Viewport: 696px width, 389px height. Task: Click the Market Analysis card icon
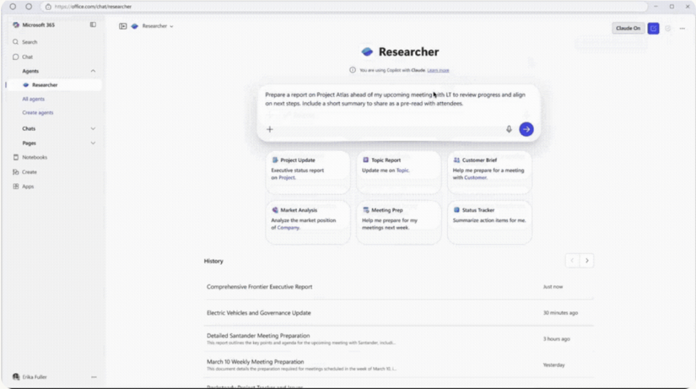[275, 209]
